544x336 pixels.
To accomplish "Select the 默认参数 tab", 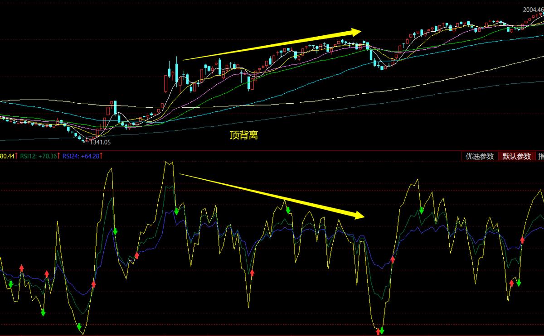I will tap(516, 156).
